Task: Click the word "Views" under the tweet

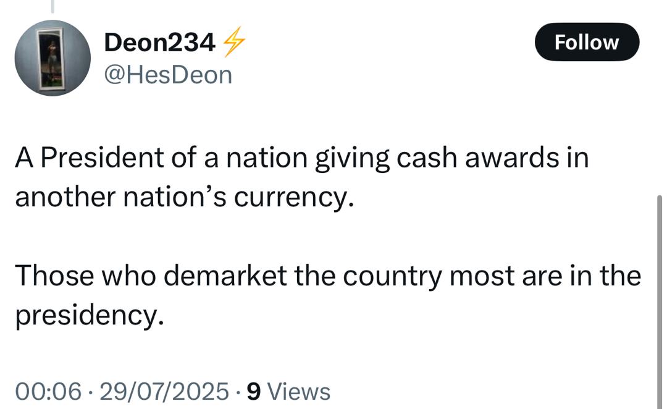Action: coord(299,391)
